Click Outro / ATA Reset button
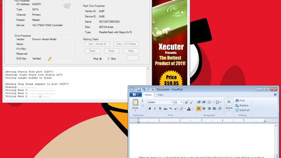Image resolution: width=281 pixels, height=158 pixels. click(x=126, y=44)
